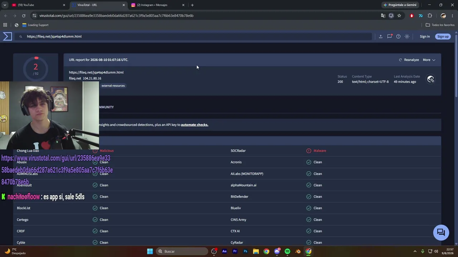Open the VirusTotal notifications chat icon
458x257 pixels.
pyautogui.click(x=390, y=36)
